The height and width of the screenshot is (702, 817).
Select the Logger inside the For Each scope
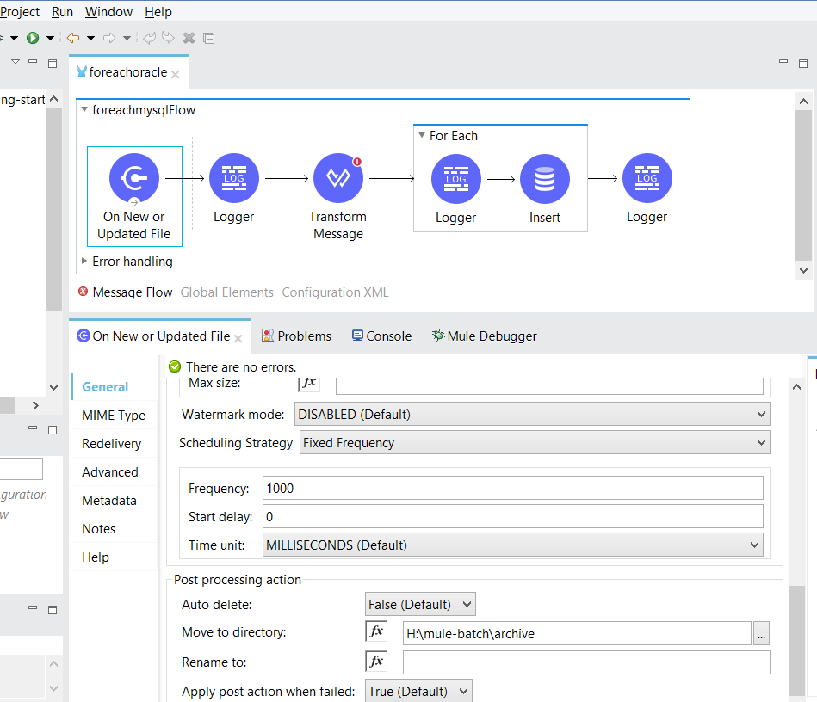455,178
